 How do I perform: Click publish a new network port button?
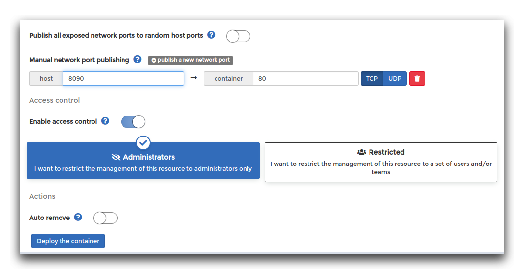click(190, 60)
